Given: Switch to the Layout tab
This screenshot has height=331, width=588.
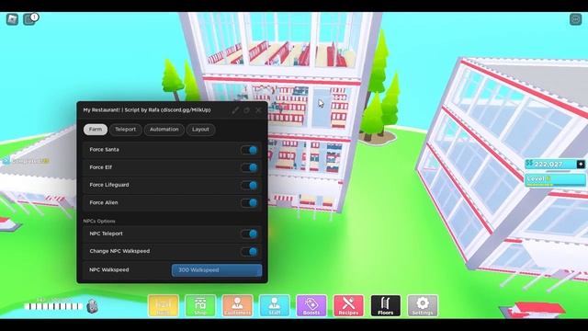Looking at the screenshot, I should (x=200, y=130).
